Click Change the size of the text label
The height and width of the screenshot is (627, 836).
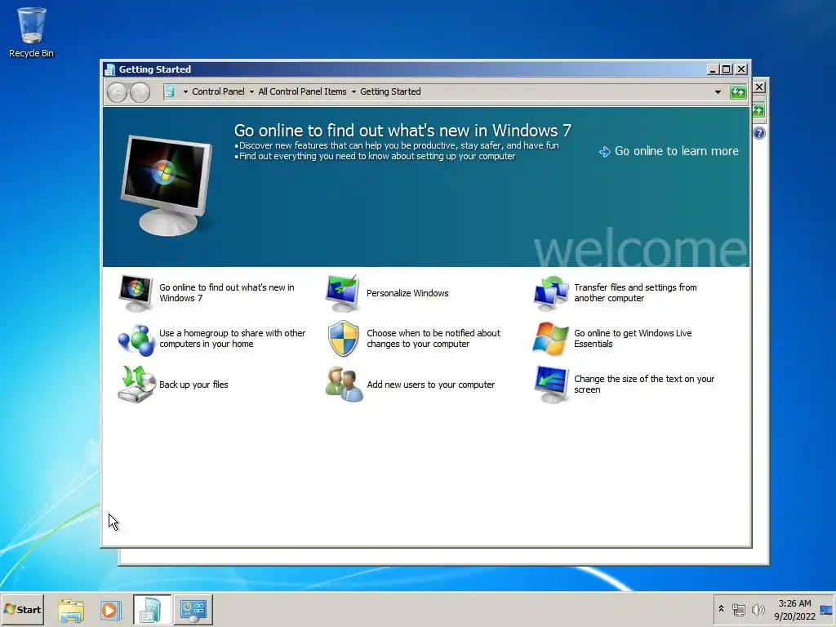click(643, 385)
